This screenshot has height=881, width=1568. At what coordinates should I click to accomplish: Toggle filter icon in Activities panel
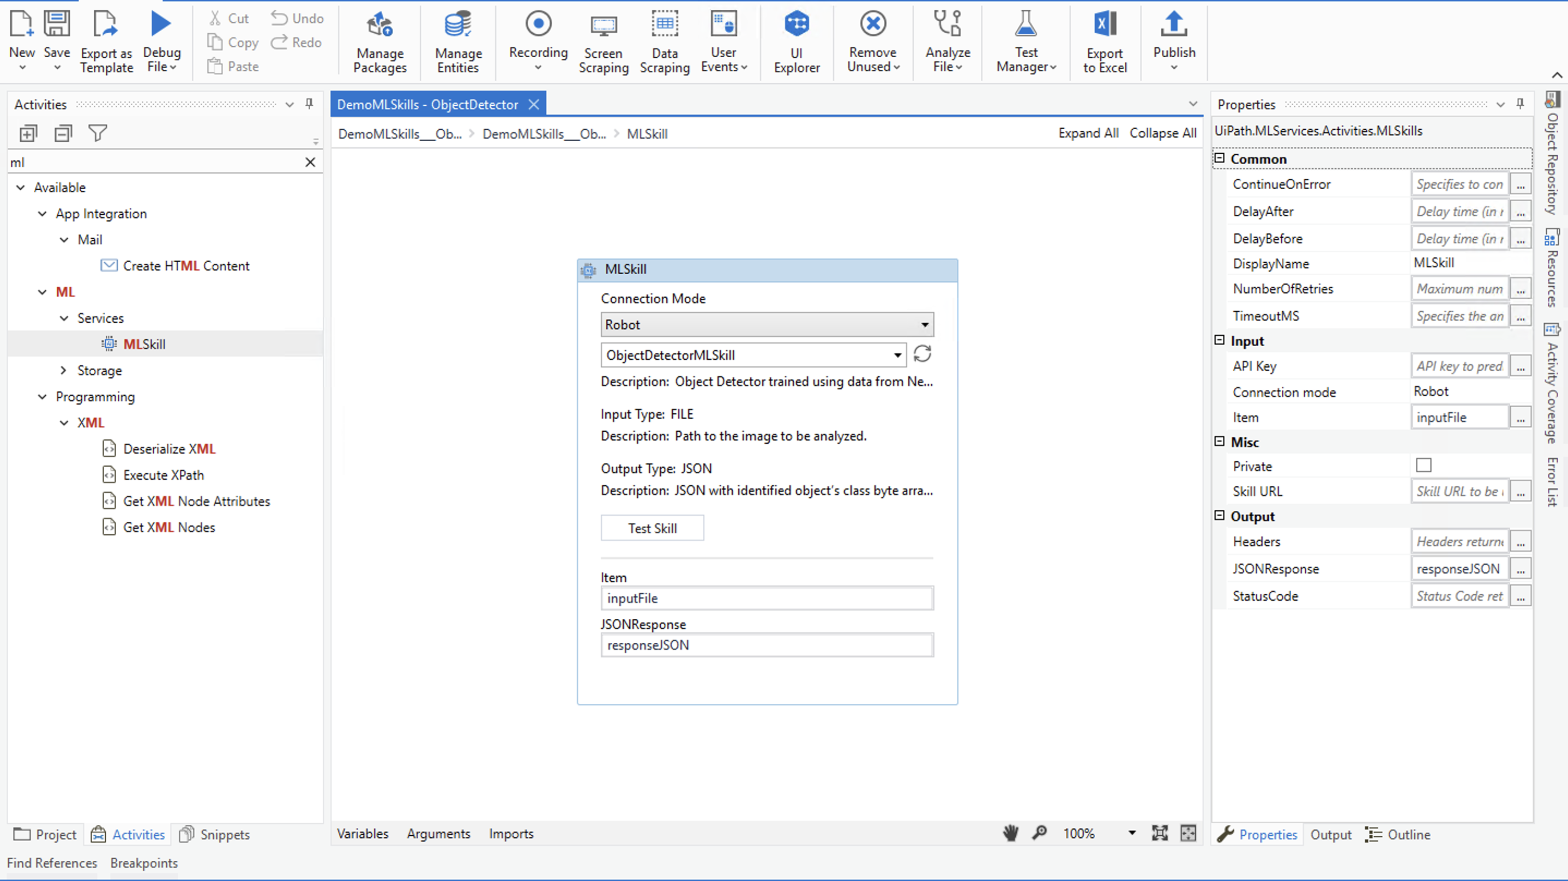coord(98,132)
